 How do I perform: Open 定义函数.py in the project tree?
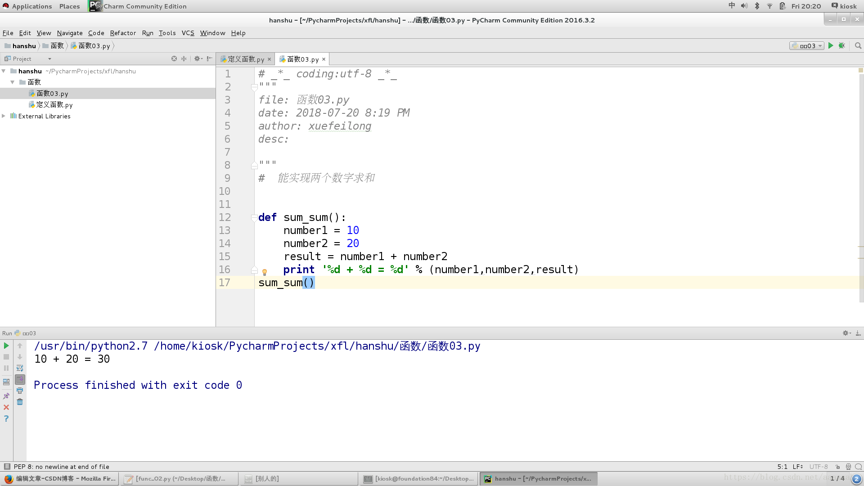coord(54,104)
